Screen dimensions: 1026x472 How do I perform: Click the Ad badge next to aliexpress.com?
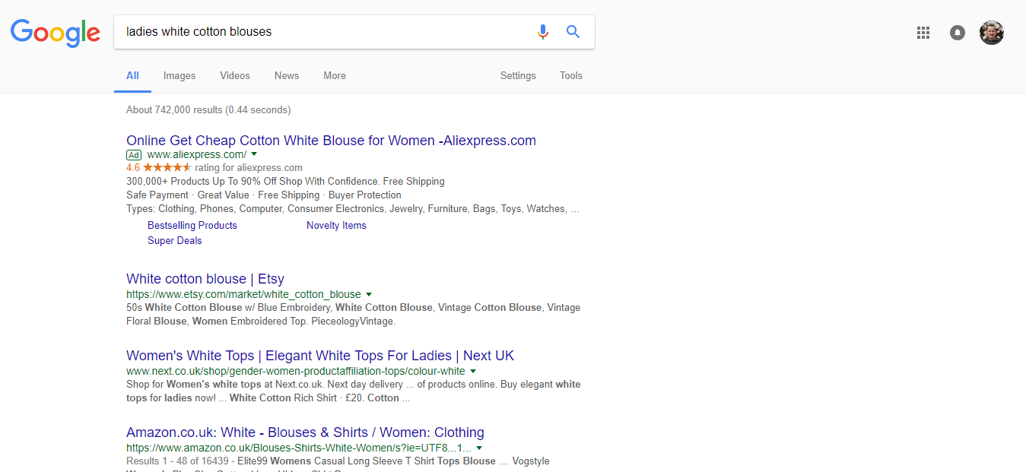tap(134, 154)
